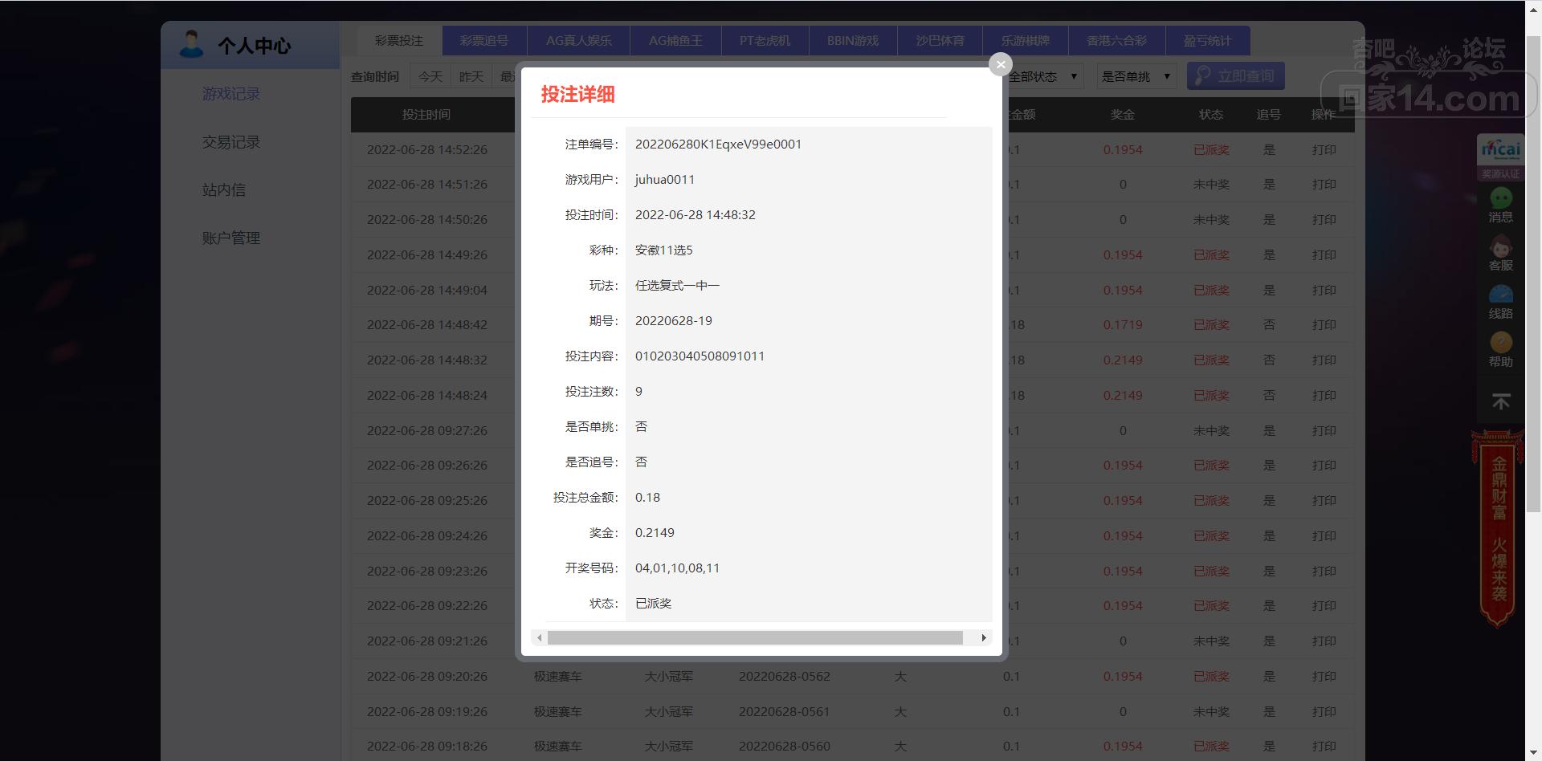
Task: Click the winning numbers 04,01,10,08,11
Action: (677, 568)
